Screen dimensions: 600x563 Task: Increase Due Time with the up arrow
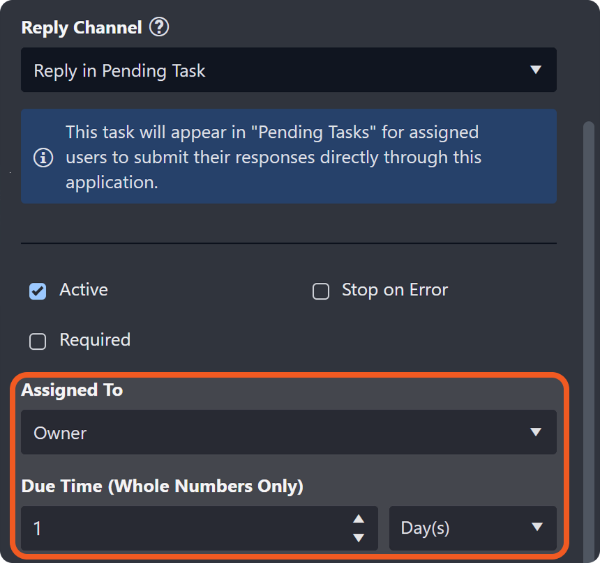click(359, 519)
